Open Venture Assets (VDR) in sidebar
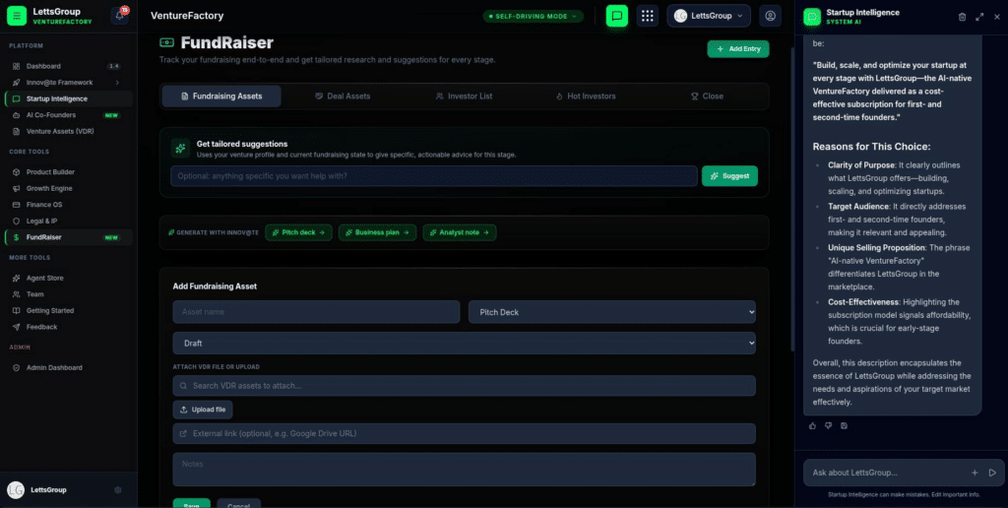Image resolution: width=1008 pixels, height=508 pixels. pos(69,131)
